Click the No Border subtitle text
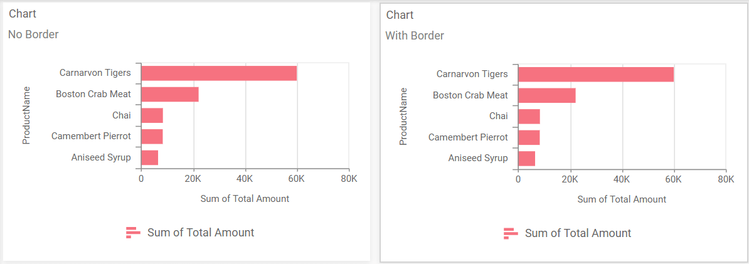 click(x=33, y=34)
